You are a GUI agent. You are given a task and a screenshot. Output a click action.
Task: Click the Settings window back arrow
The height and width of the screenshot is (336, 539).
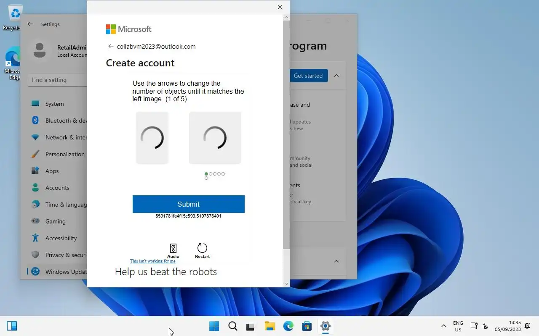pyautogui.click(x=30, y=24)
